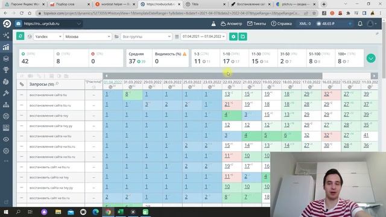Click the browser address bar

pyautogui.click(x=171, y=13)
